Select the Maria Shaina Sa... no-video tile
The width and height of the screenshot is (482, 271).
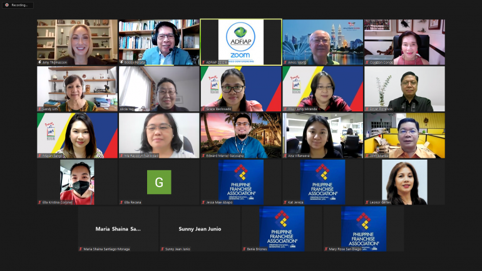[x=118, y=229]
